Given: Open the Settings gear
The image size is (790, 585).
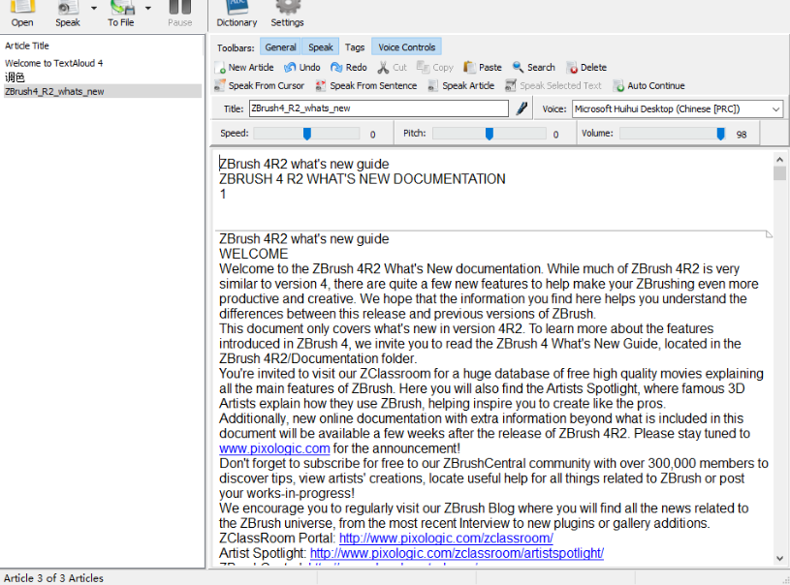Looking at the screenshot, I should (287, 14).
